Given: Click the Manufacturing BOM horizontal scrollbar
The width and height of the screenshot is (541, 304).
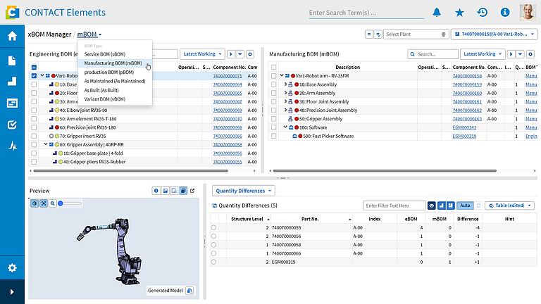Looking at the screenshot, I should click(385, 170).
